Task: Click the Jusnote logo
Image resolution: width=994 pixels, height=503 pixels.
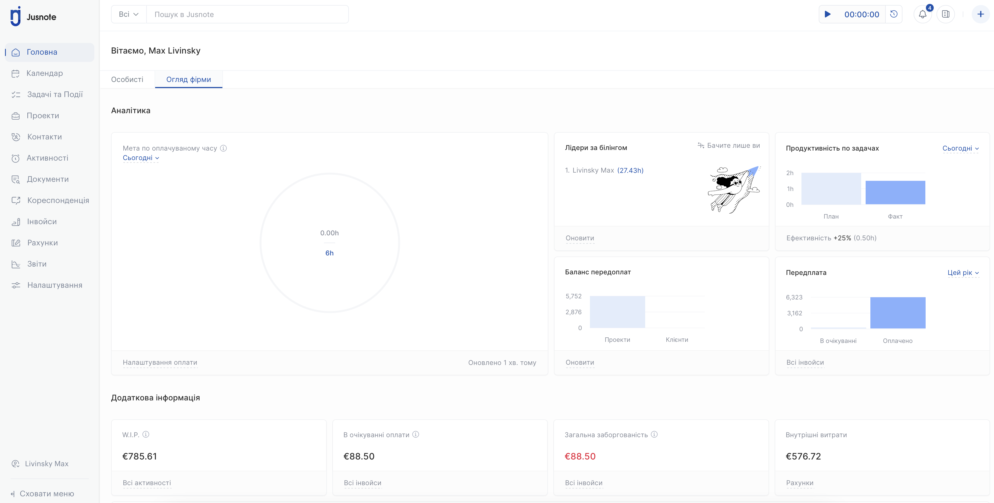Action: tap(33, 16)
